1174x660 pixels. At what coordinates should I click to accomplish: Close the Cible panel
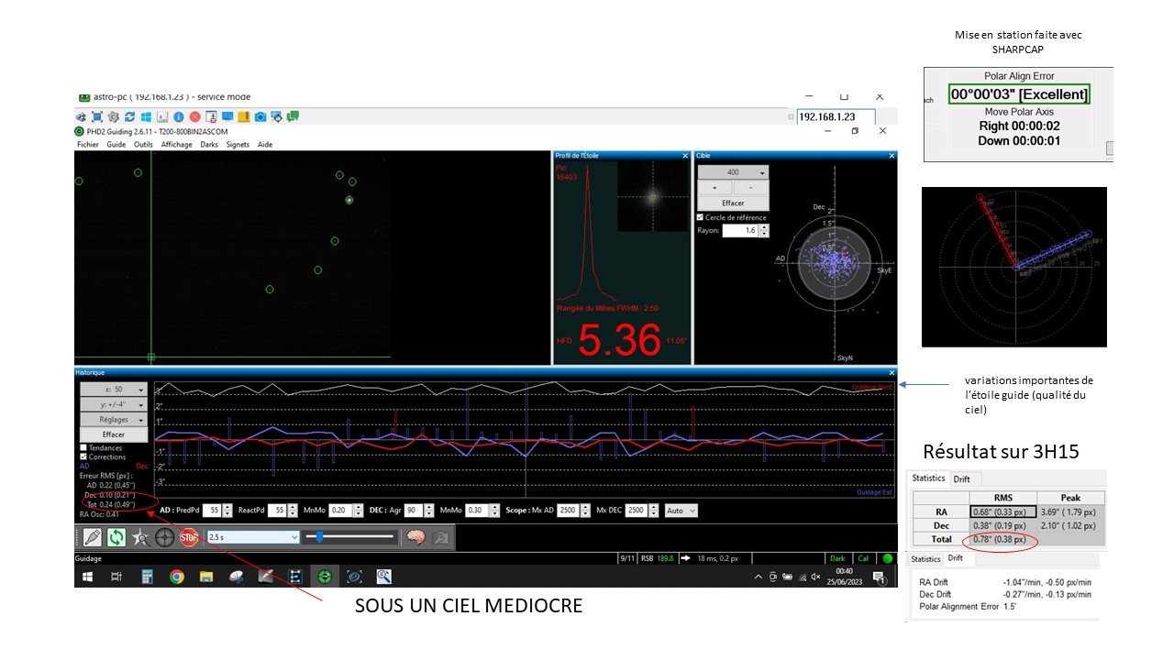pyautogui.click(x=892, y=156)
